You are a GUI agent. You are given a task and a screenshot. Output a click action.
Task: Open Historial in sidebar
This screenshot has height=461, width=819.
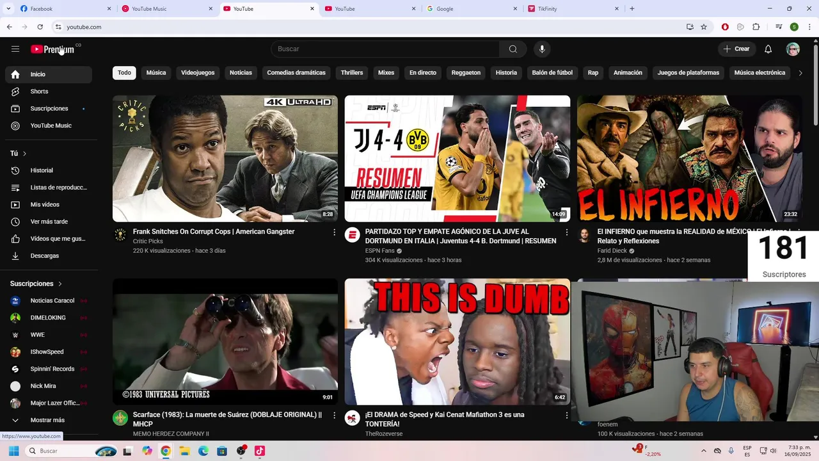[49, 170]
